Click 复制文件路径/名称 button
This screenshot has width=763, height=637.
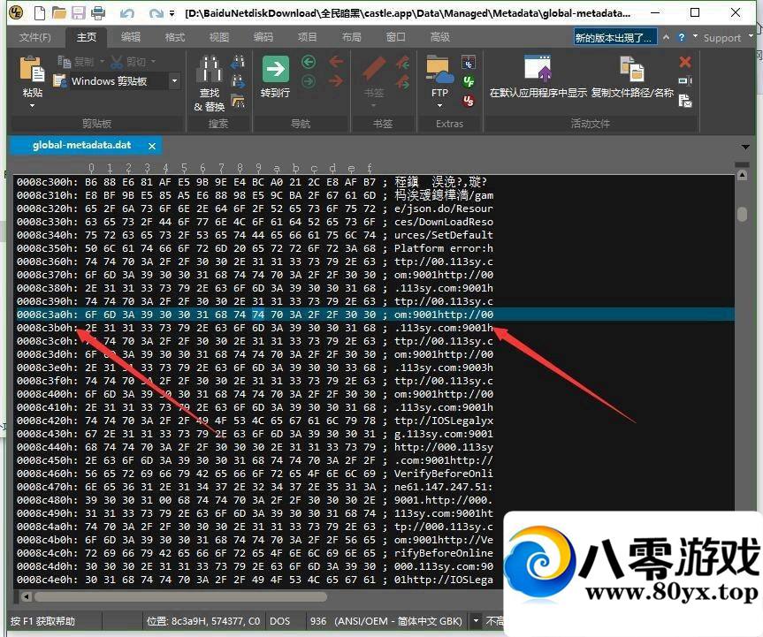tap(632, 77)
